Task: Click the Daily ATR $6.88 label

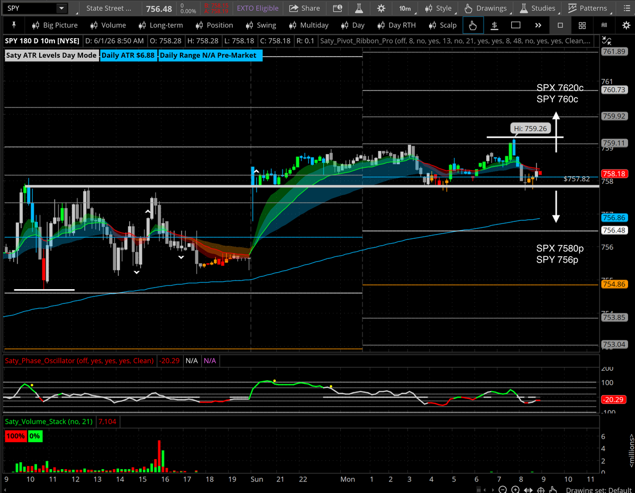Action: coord(129,55)
